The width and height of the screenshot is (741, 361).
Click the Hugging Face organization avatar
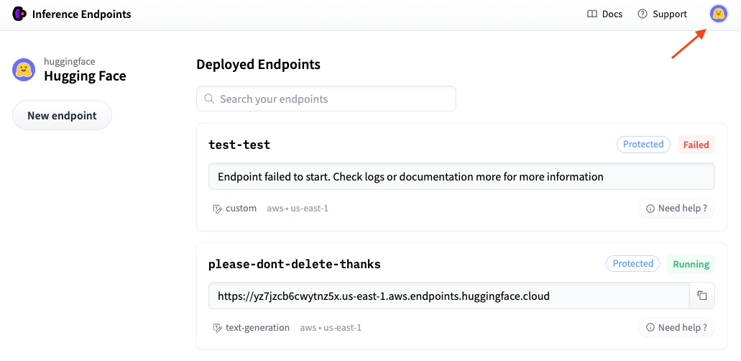pos(24,70)
